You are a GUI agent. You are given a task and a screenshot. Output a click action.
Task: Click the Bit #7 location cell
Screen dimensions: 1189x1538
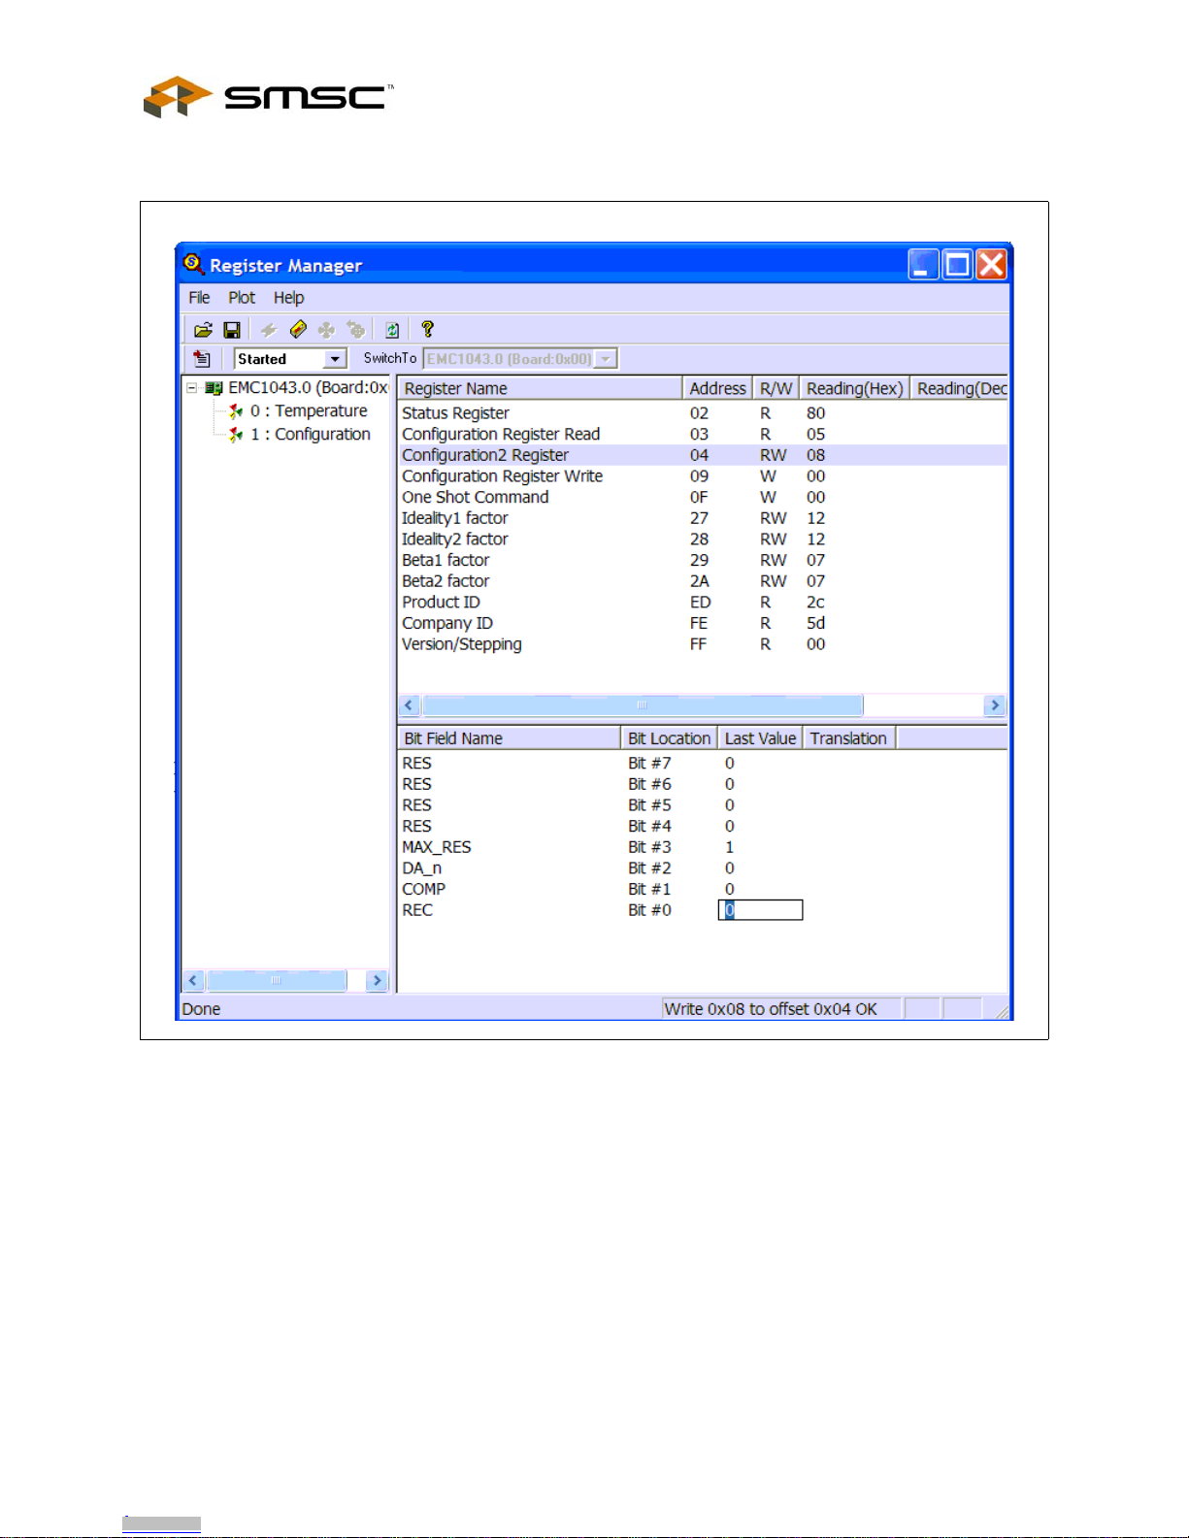coord(649,764)
